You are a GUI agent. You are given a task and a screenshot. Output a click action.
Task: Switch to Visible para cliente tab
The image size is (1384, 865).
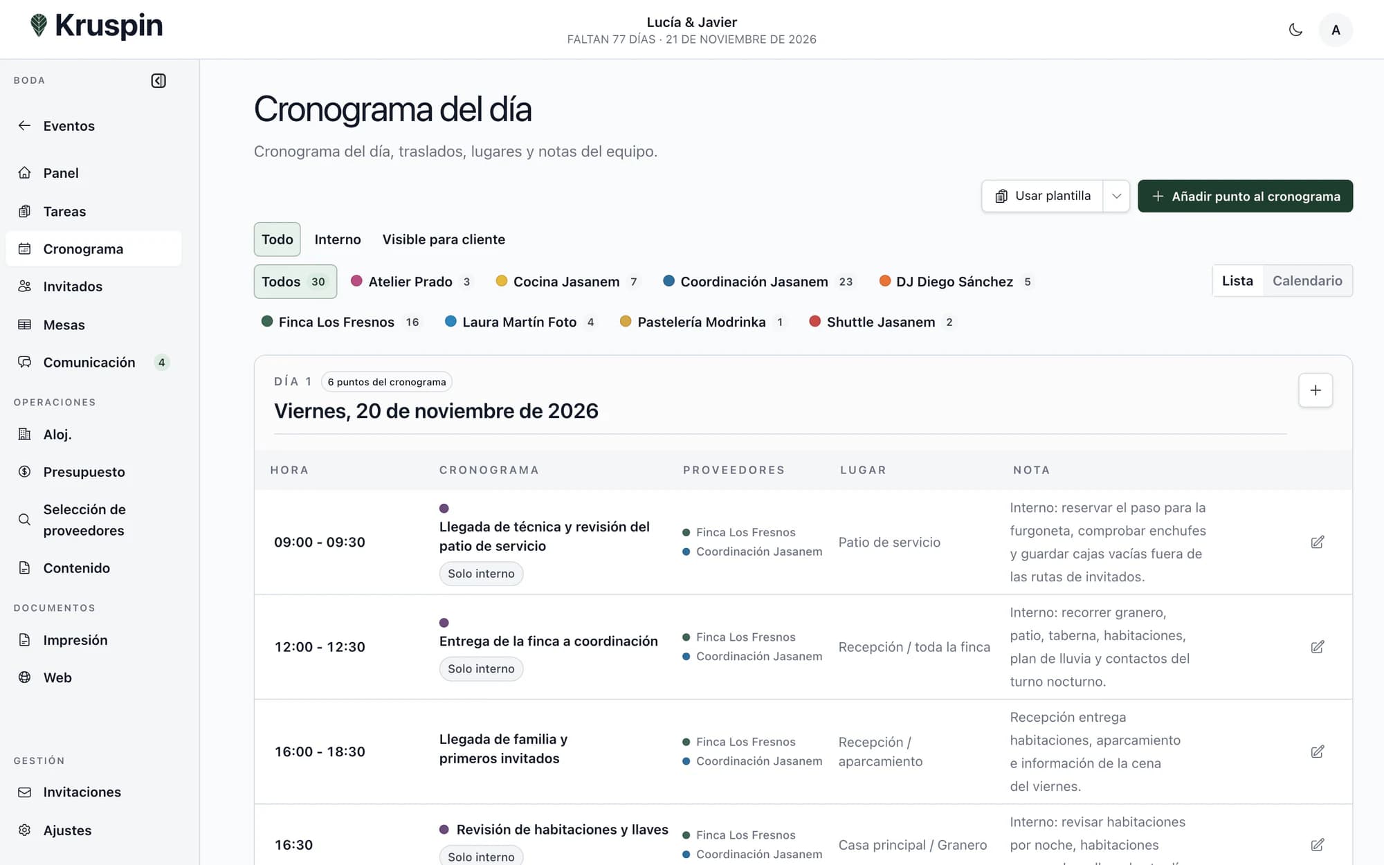pyautogui.click(x=444, y=239)
